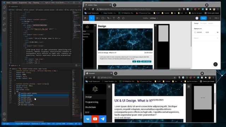The width and height of the screenshot is (226, 127).
Task: Open Extensions puzzle icon in Figma browser window
Action: [210, 9]
